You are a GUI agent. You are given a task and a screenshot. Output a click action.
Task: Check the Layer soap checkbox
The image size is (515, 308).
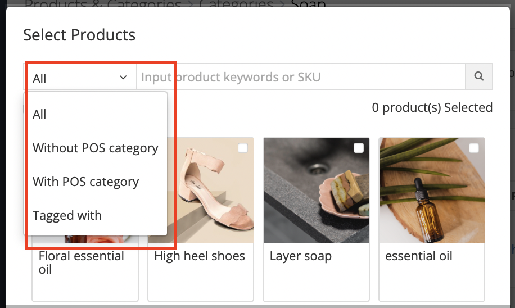pos(358,148)
